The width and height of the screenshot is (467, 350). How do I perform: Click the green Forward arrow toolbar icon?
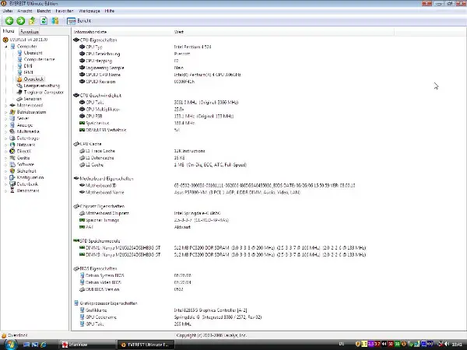pyautogui.click(x=19, y=20)
